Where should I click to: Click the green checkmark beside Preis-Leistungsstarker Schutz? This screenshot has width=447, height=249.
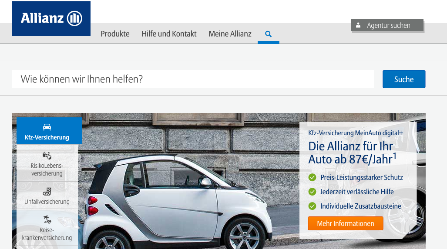312,178
